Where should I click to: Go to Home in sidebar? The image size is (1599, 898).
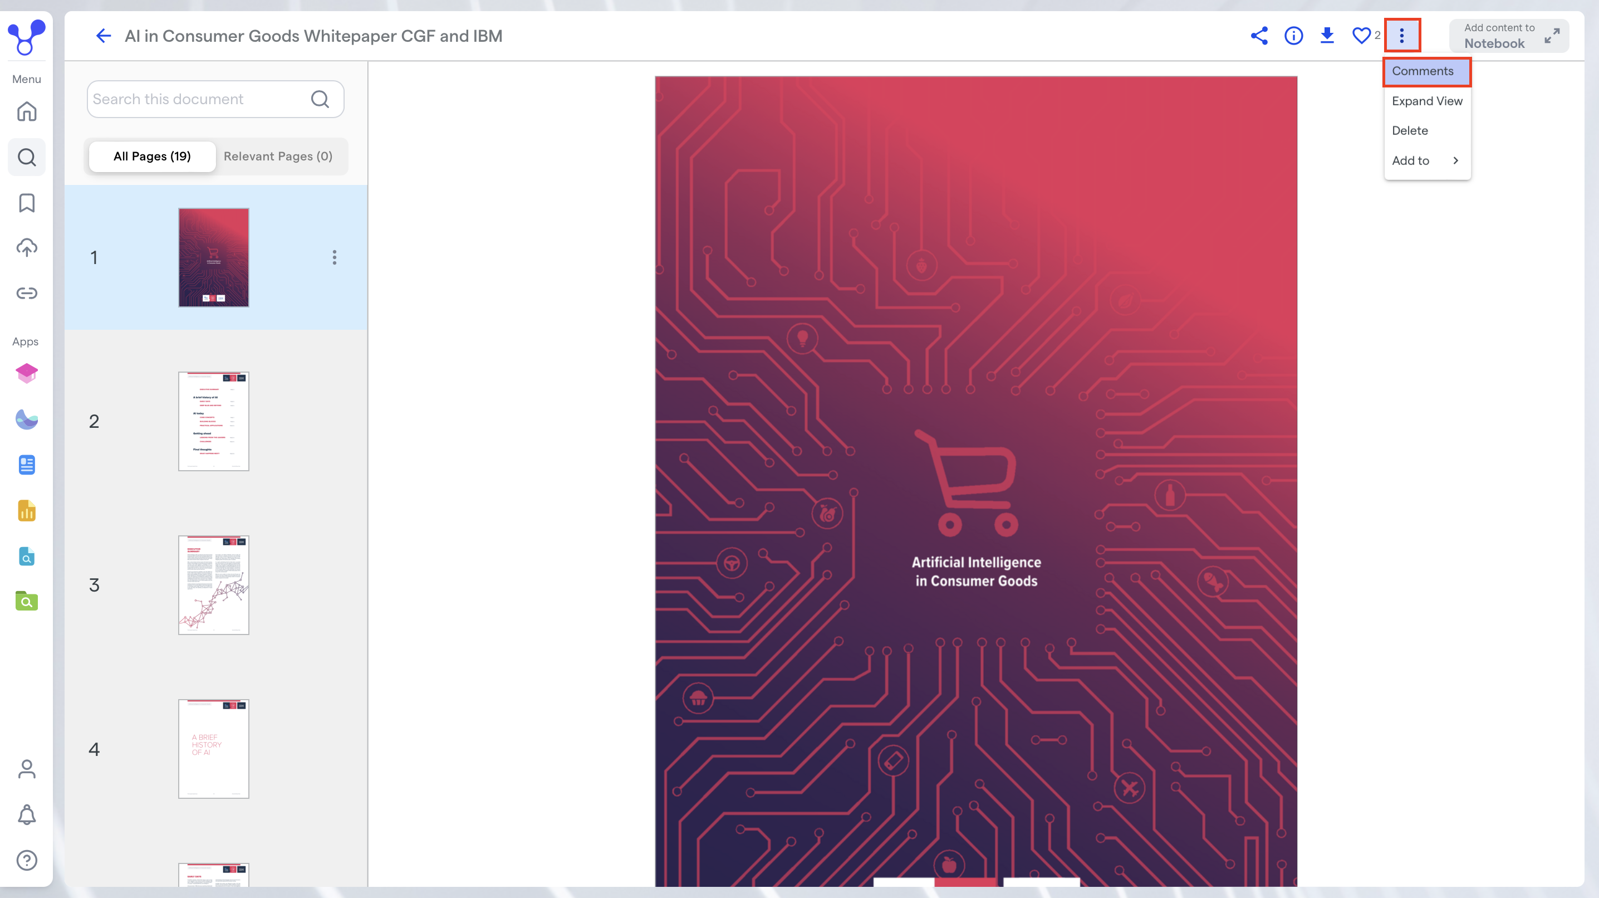[x=27, y=112]
